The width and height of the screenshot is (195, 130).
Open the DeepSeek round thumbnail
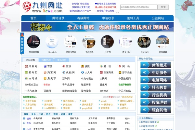click(52, 42)
